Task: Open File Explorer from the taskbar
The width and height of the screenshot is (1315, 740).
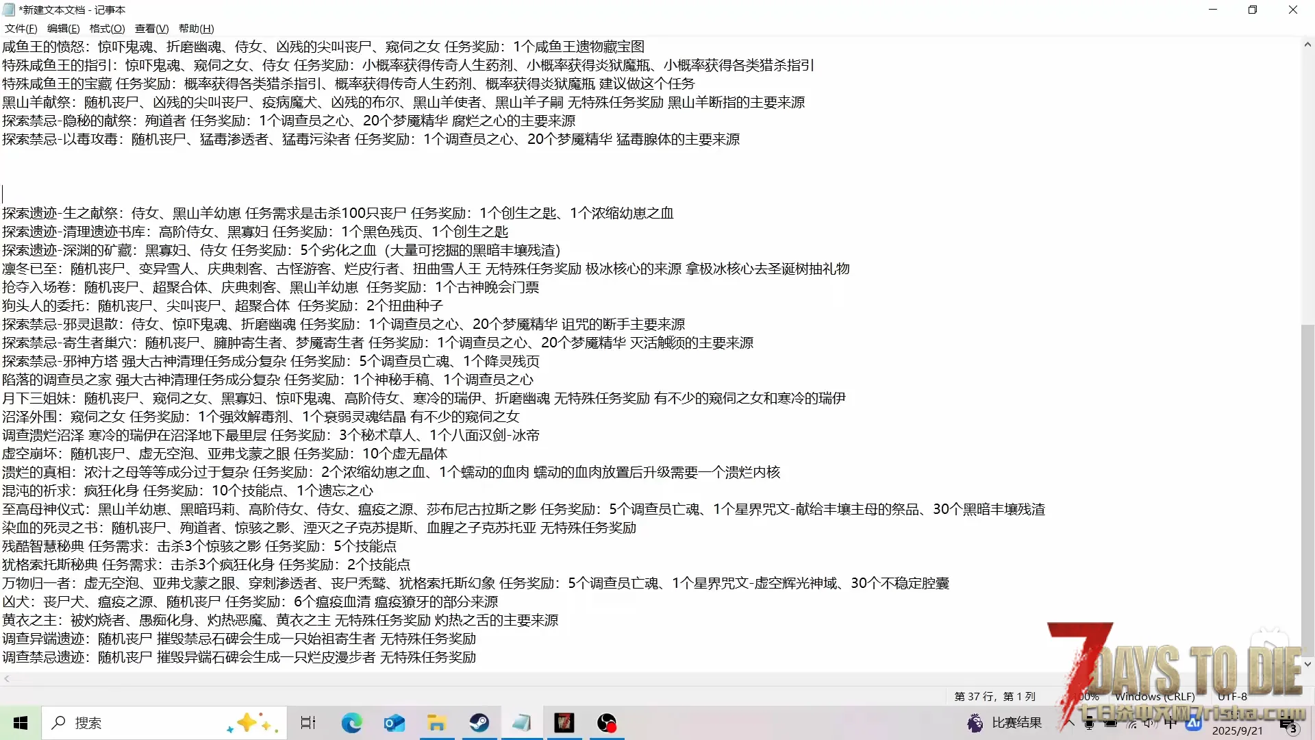Action: click(436, 723)
